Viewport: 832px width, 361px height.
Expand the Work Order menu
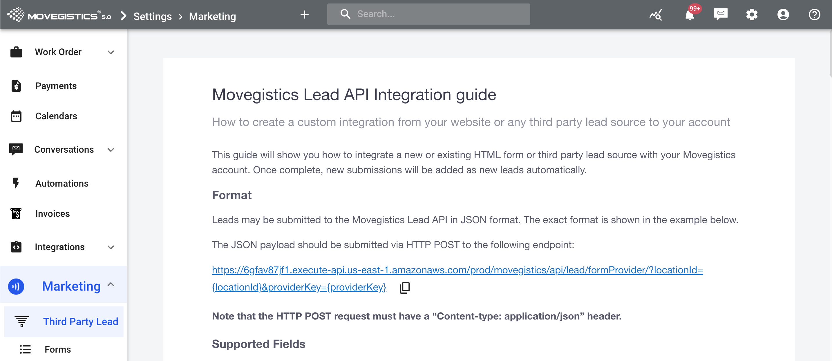click(111, 52)
